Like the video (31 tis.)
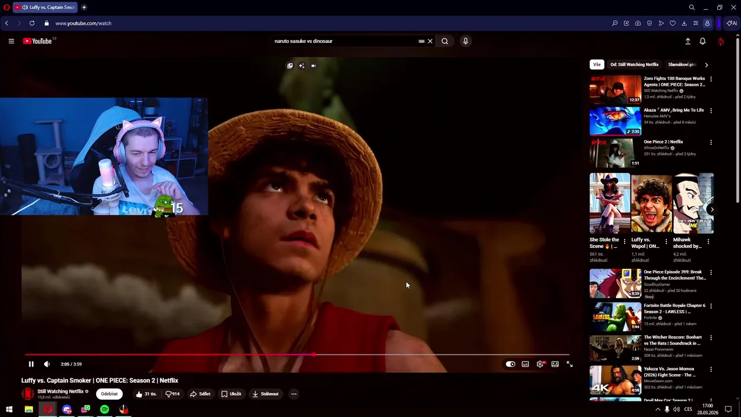This screenshot has height=417, width=741. coord(146,394)
